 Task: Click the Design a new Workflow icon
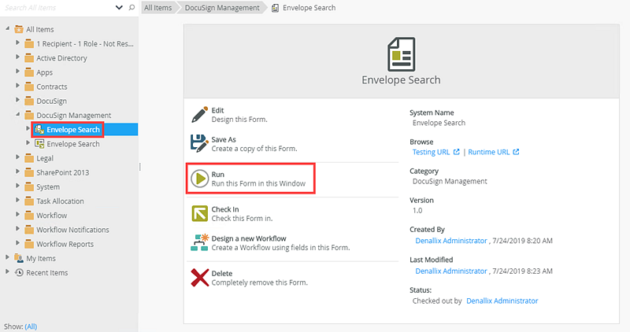tap(199, 242)
